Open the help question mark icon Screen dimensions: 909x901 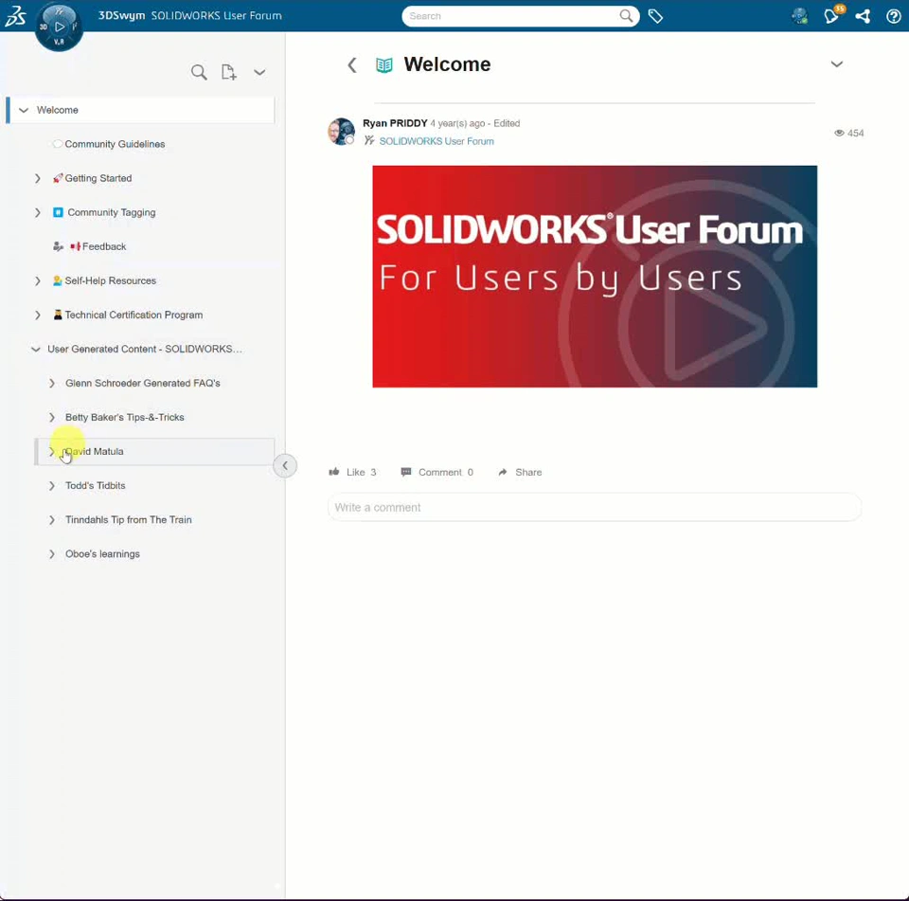click(x=893, y=16)
